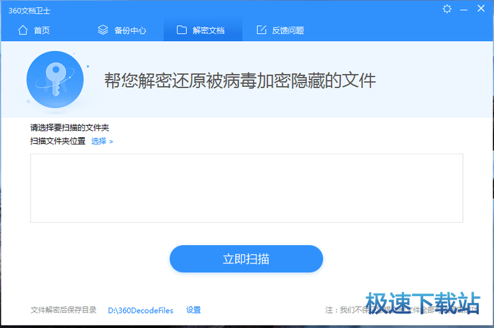Image resolution: width=494 pixels, height=328 pixels.
Task: Click the folder icon for 解密文档
Action: click(181, 30)
